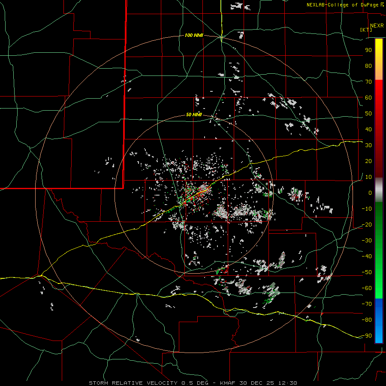Click the -60 value on the velocity scale
The image size is (386, 386).
tap(367, 288)
